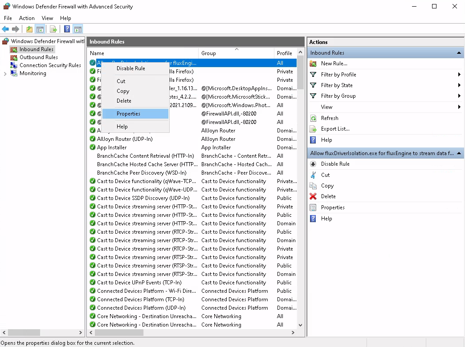Open the File menu
The image size is (465, 347).
[8, 18]
